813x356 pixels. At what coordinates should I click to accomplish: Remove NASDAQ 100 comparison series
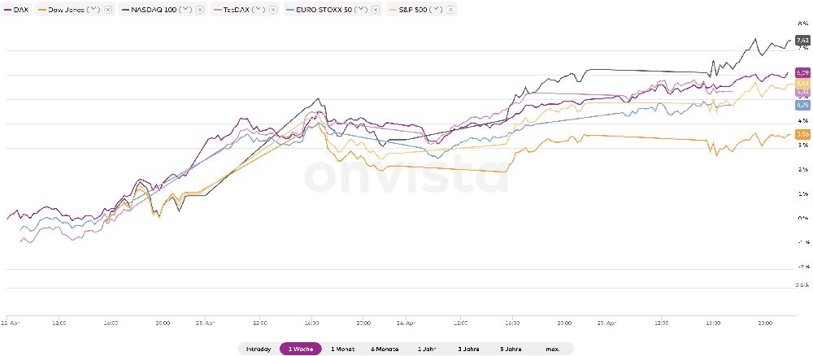pos(201,10)
